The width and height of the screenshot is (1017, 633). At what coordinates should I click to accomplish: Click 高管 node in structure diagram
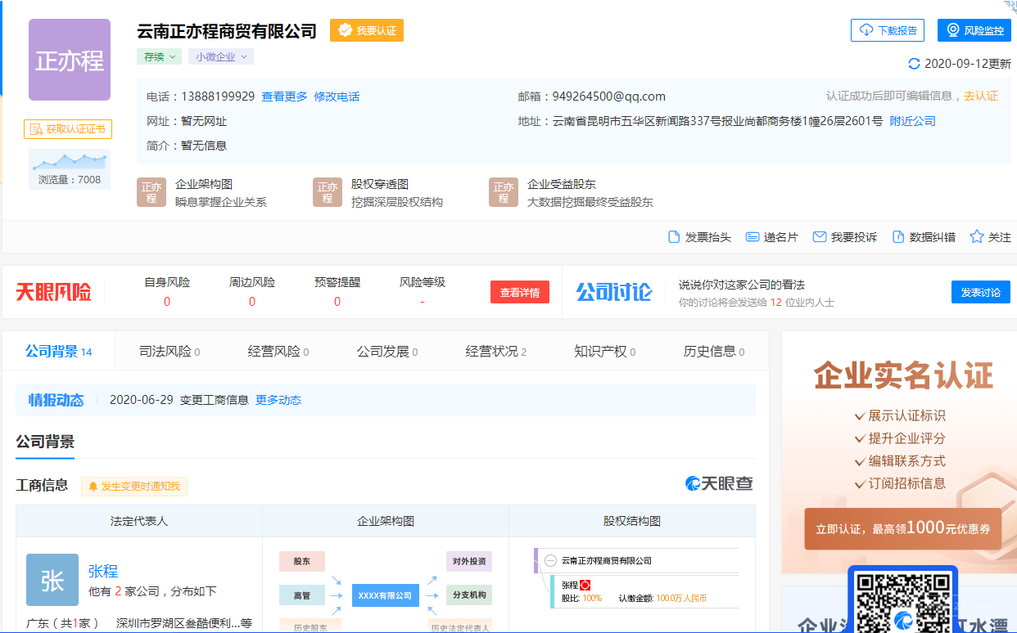tap(302, 595)
